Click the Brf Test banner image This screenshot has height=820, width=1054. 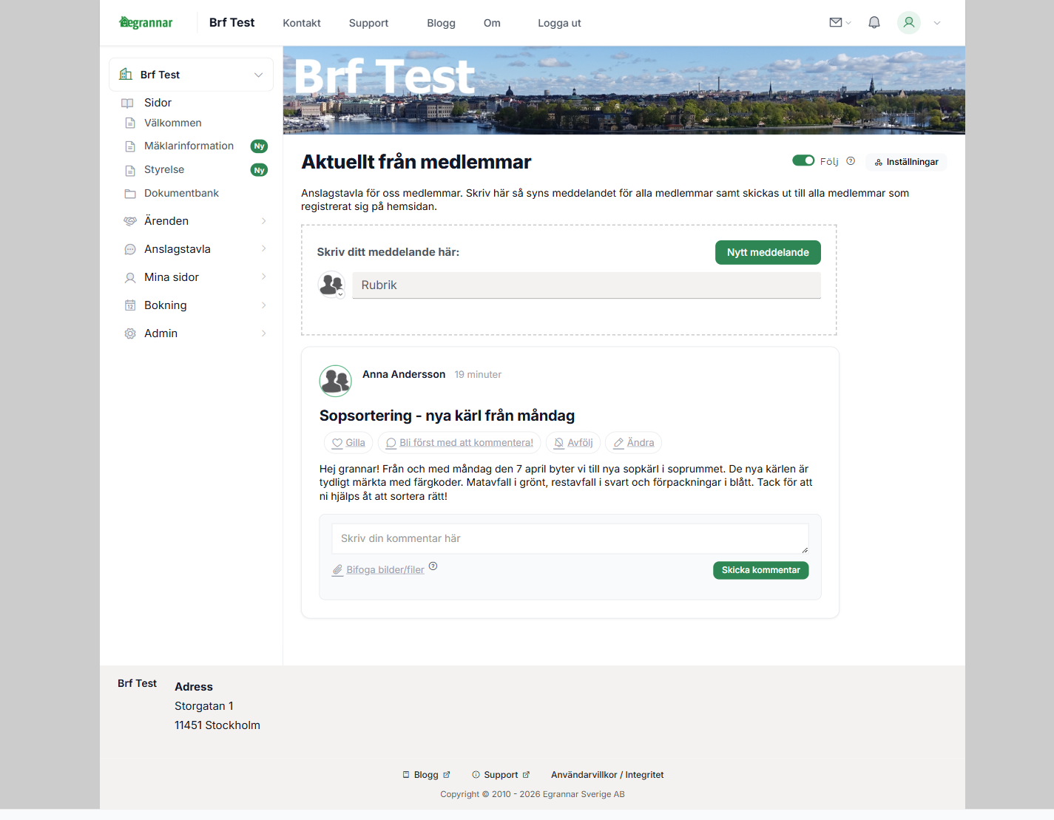coord(624,90)
